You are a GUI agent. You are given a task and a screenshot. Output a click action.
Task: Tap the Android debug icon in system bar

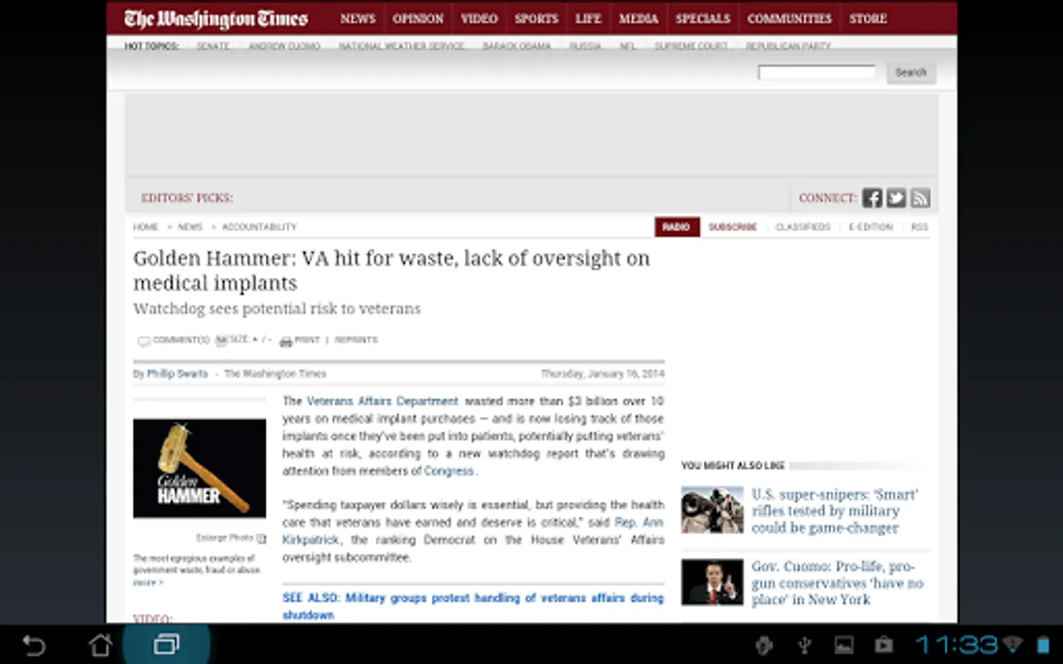[764, 646]
